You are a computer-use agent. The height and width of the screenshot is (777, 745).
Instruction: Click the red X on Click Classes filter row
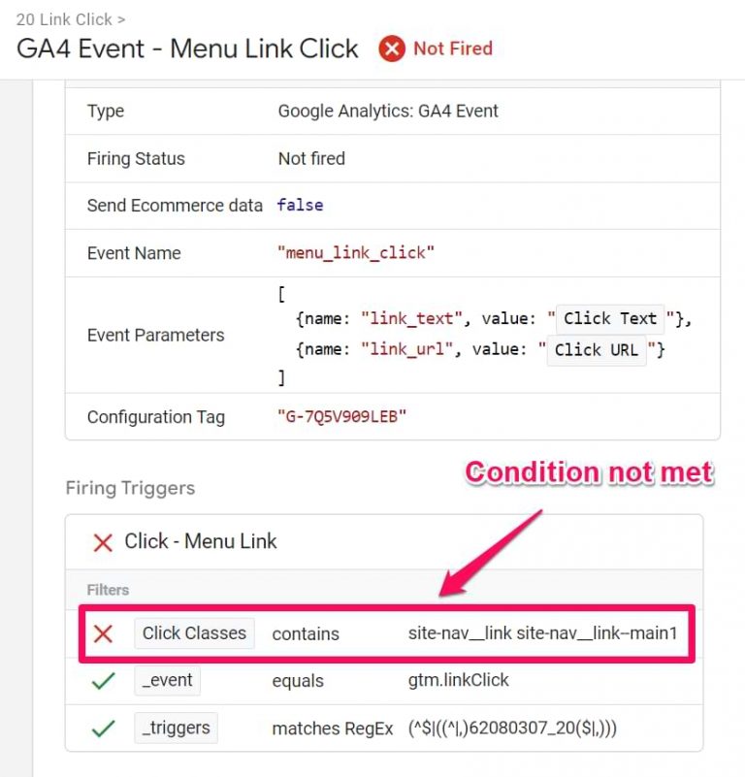[102, 632]
